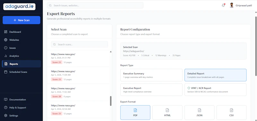Select Detailed Report type

pyautogui.click(x=215, y=75)
